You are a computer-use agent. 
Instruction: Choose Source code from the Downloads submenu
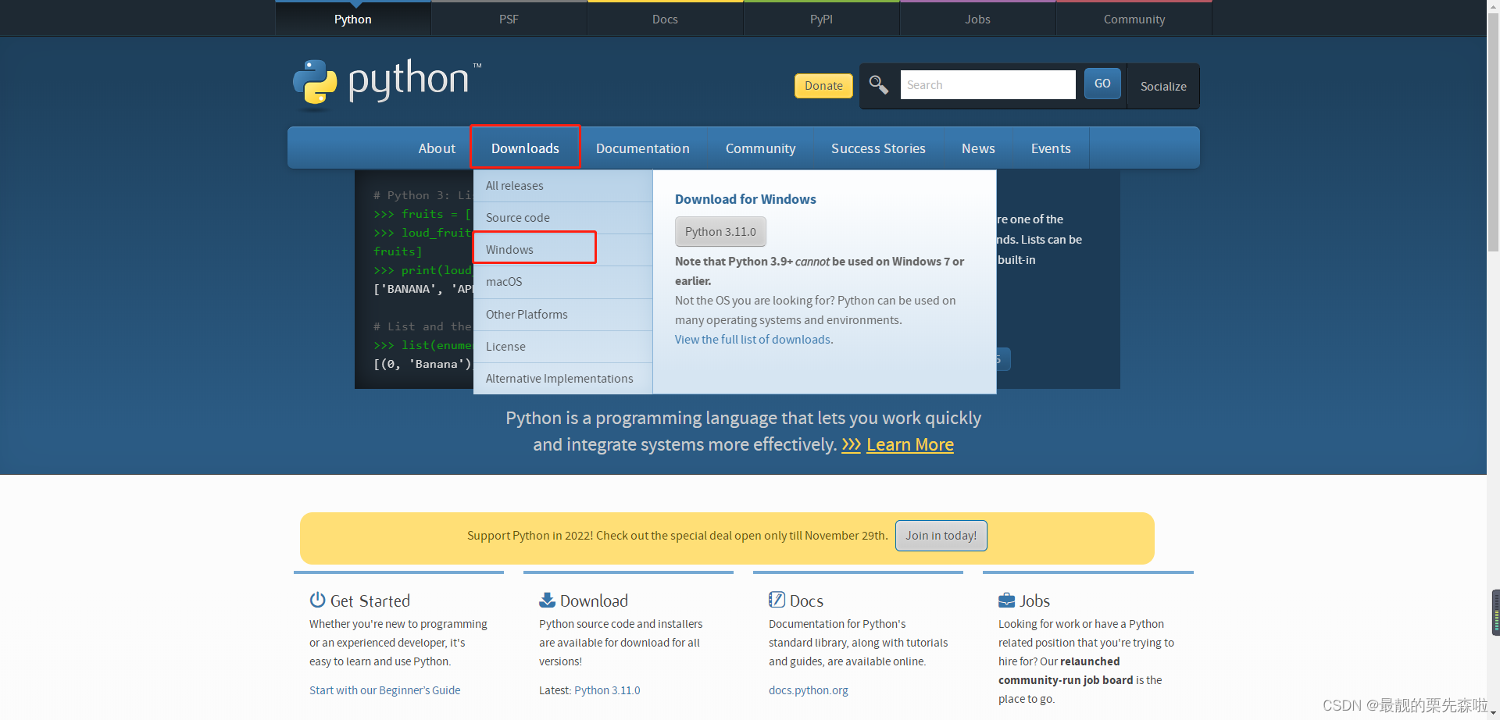[x=562, y=218]
